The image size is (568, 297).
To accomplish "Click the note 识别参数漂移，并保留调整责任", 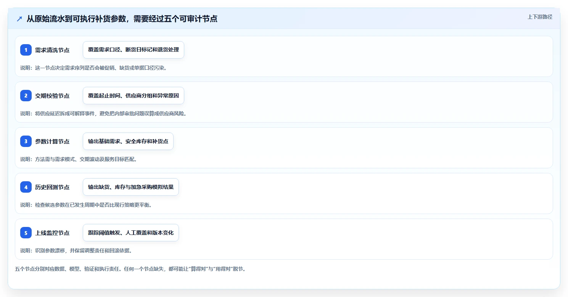I will (x=76, y=251).
